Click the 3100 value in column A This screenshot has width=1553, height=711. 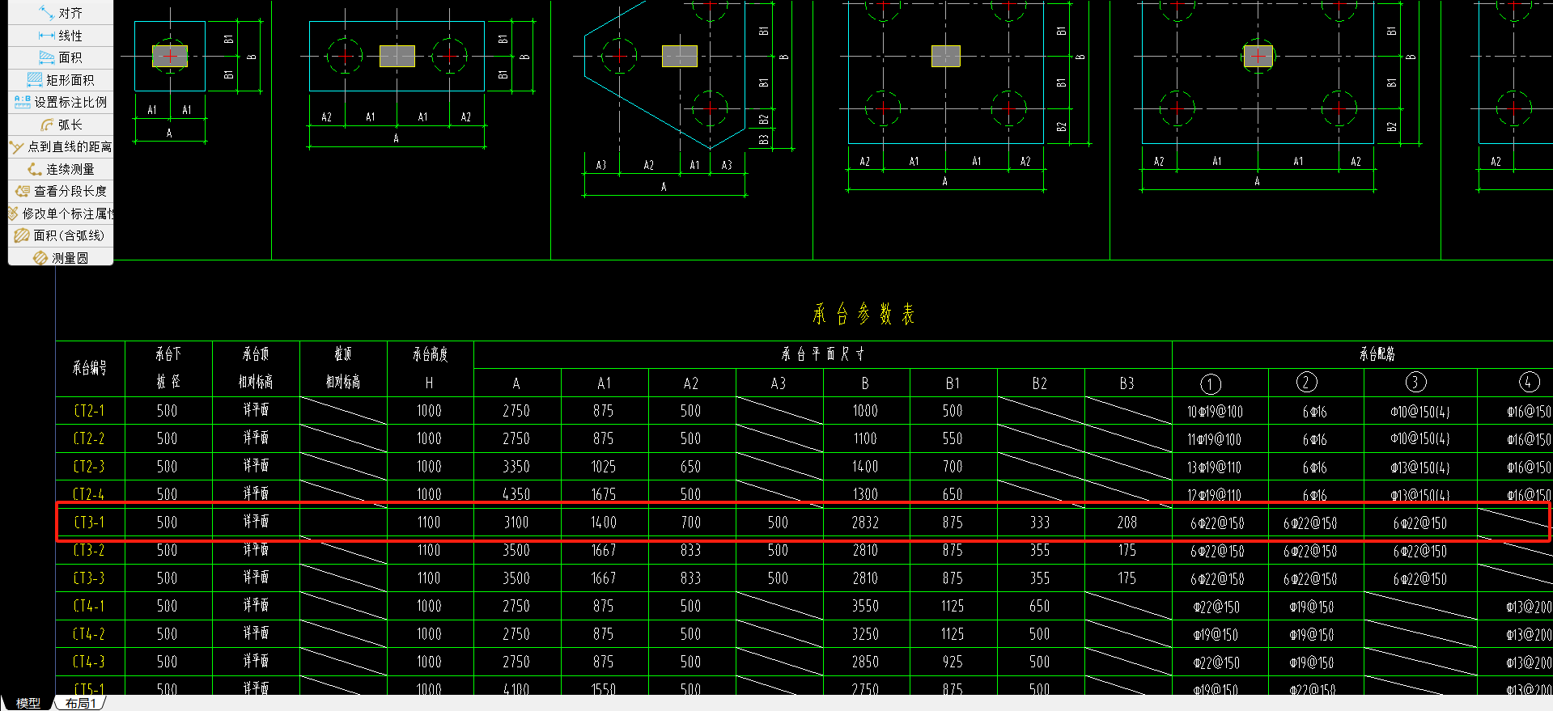pyautogui.click(x=516, y=523)
